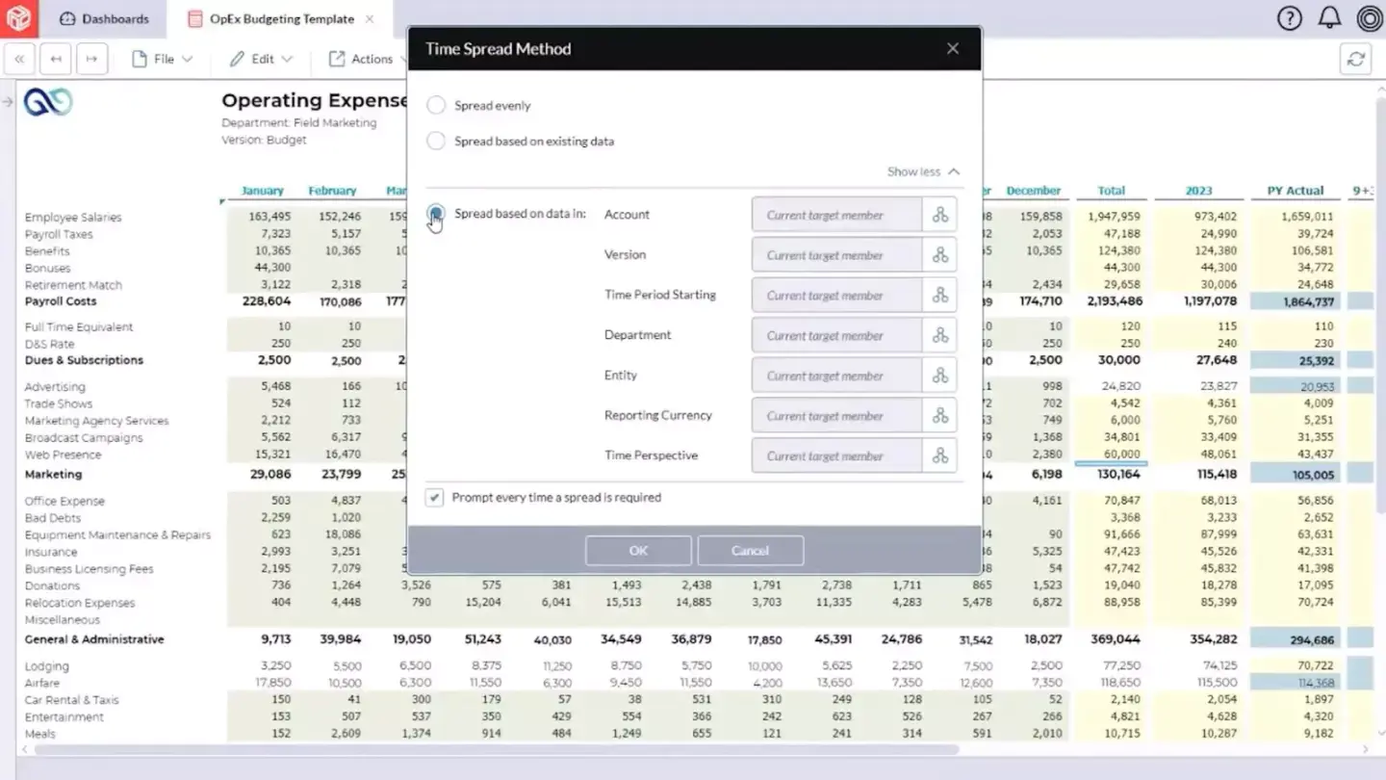Screen dimensions: 1386x780
Task: Collapse options with Show less
Action: (923, 171)
